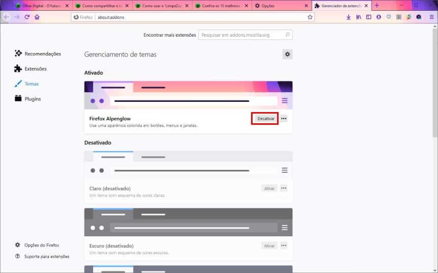Image resolution: width=438 pixels, height=273 pixels.
Task: Activate the Escuro theme
Action: pos(269,245)
